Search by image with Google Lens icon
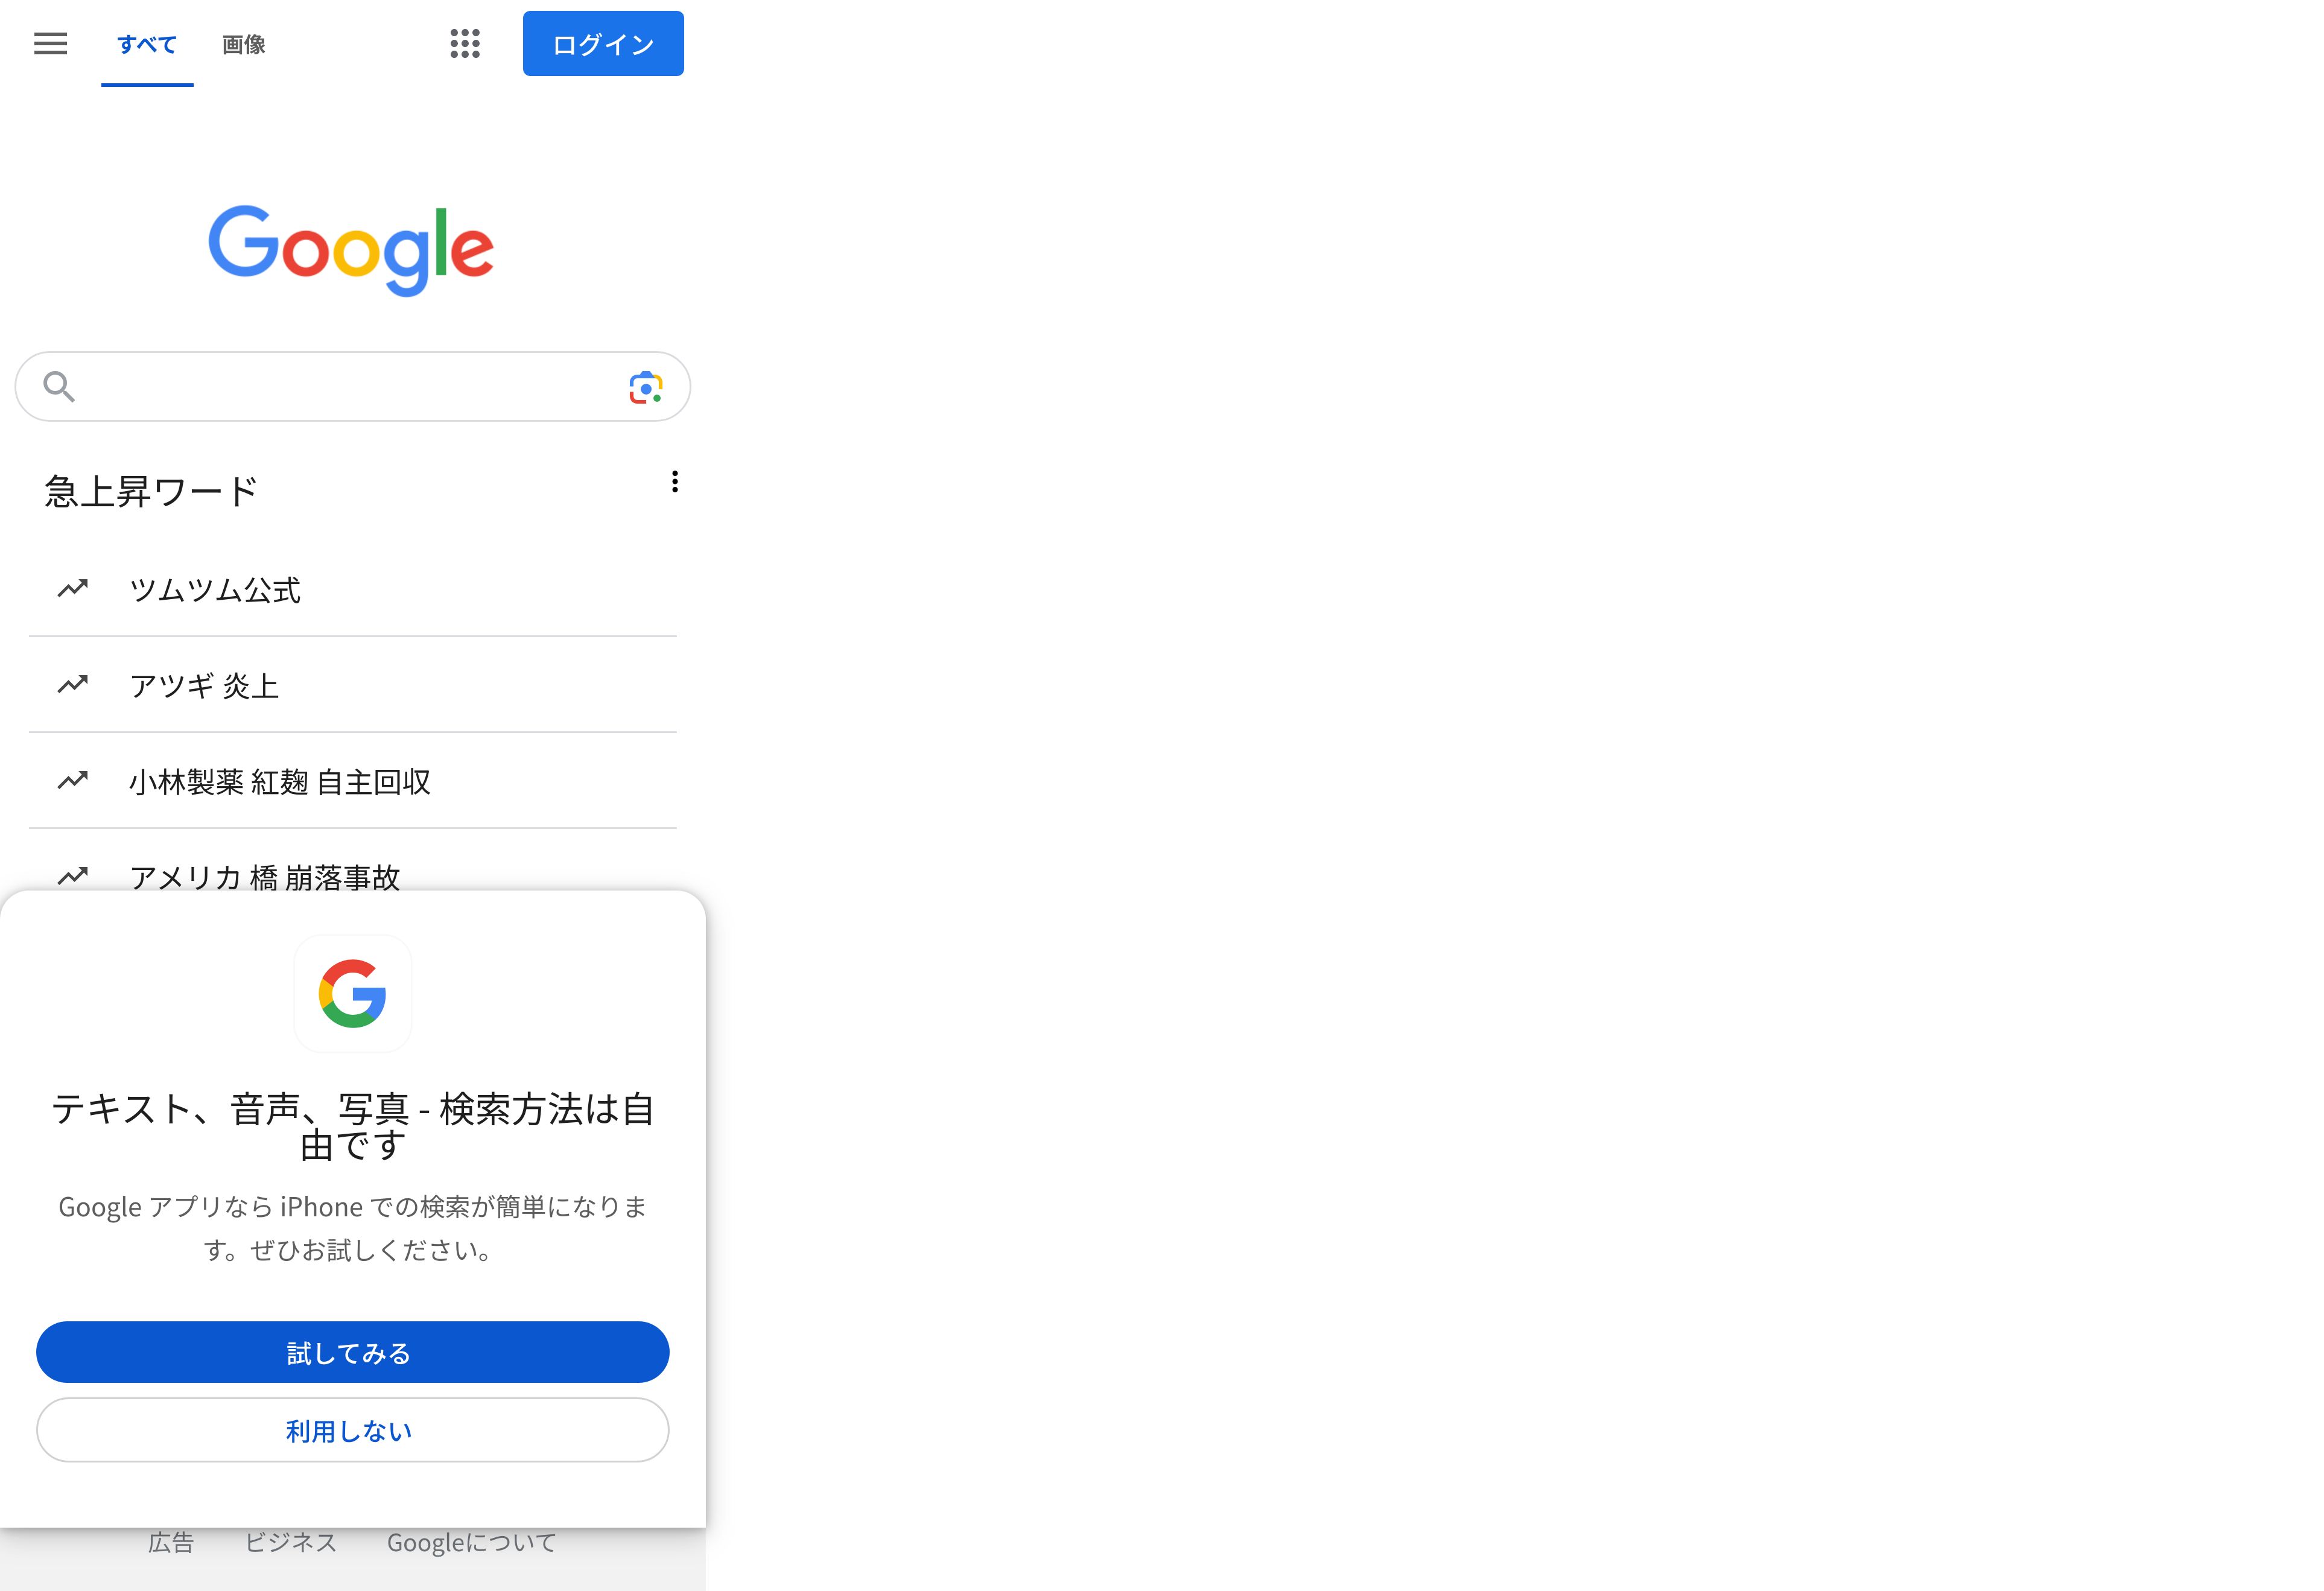The width and height of the screenshot is (2324, 1591). click(646, 387)
